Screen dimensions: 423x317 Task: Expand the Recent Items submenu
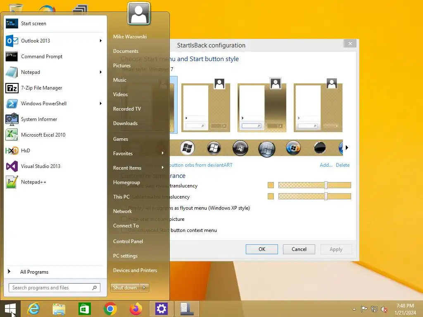point(163,168)
